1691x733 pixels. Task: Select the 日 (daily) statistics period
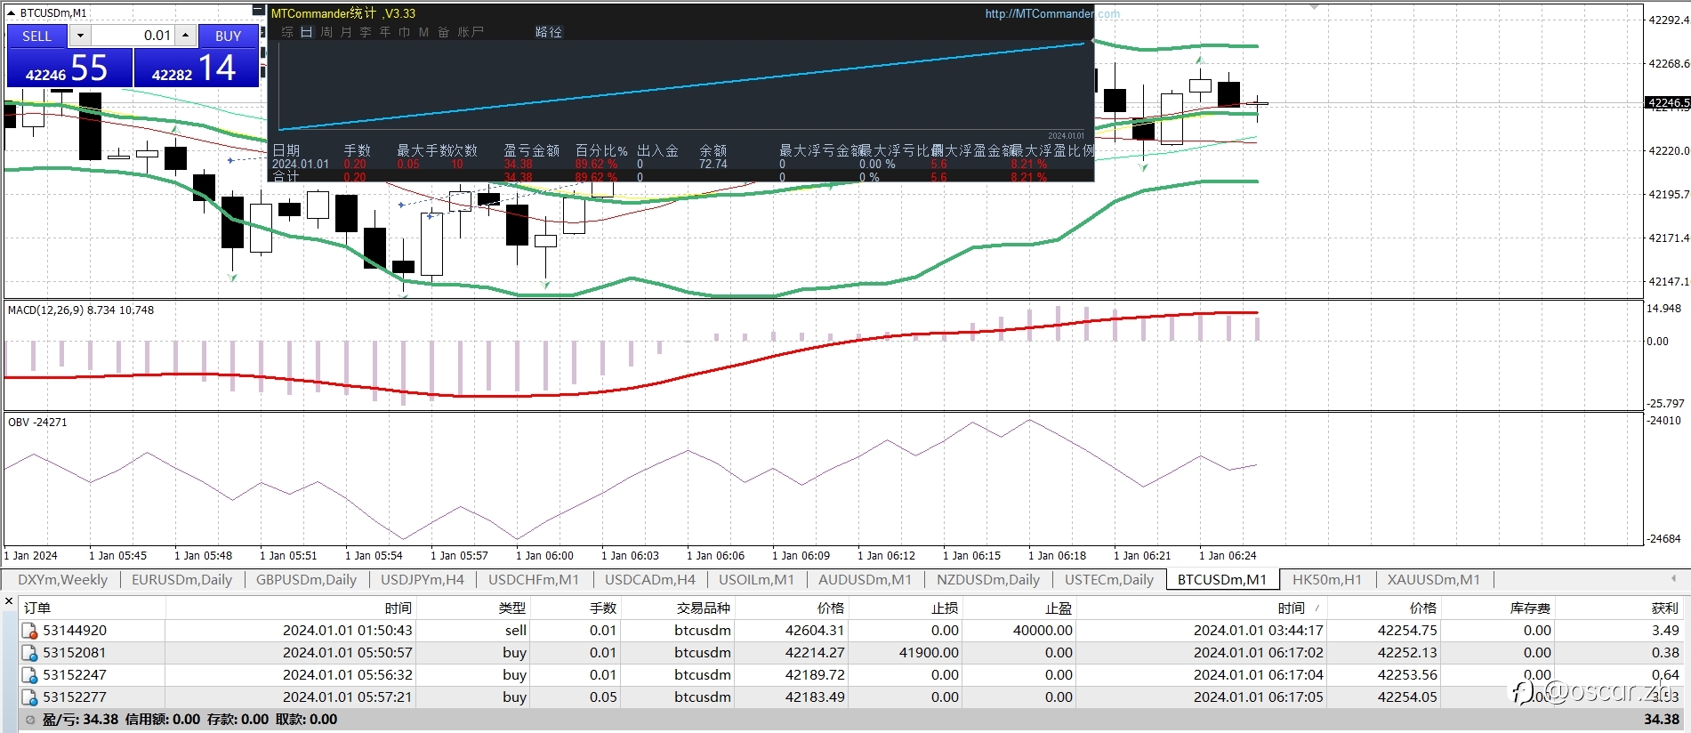(306, 32)
